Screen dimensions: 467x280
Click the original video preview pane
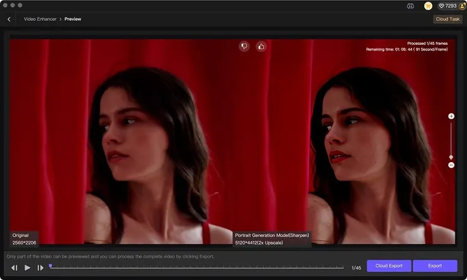pos(121,142)
